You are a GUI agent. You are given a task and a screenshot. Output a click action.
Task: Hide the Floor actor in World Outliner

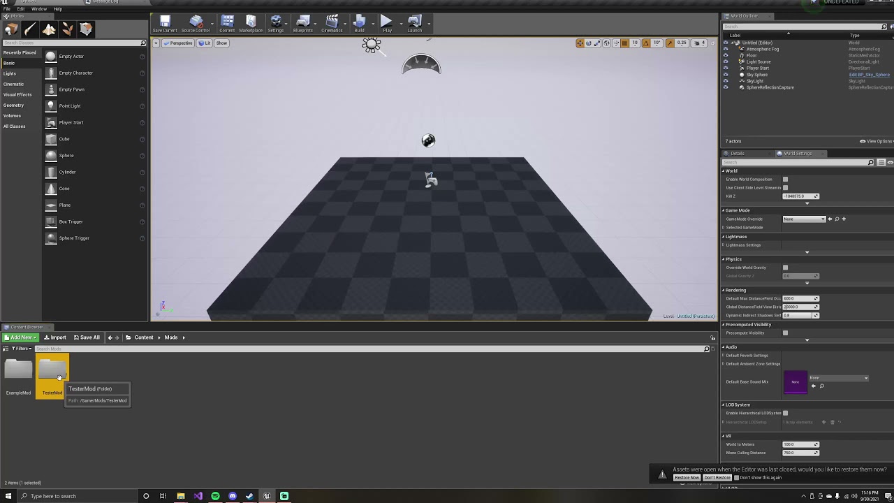725,55
